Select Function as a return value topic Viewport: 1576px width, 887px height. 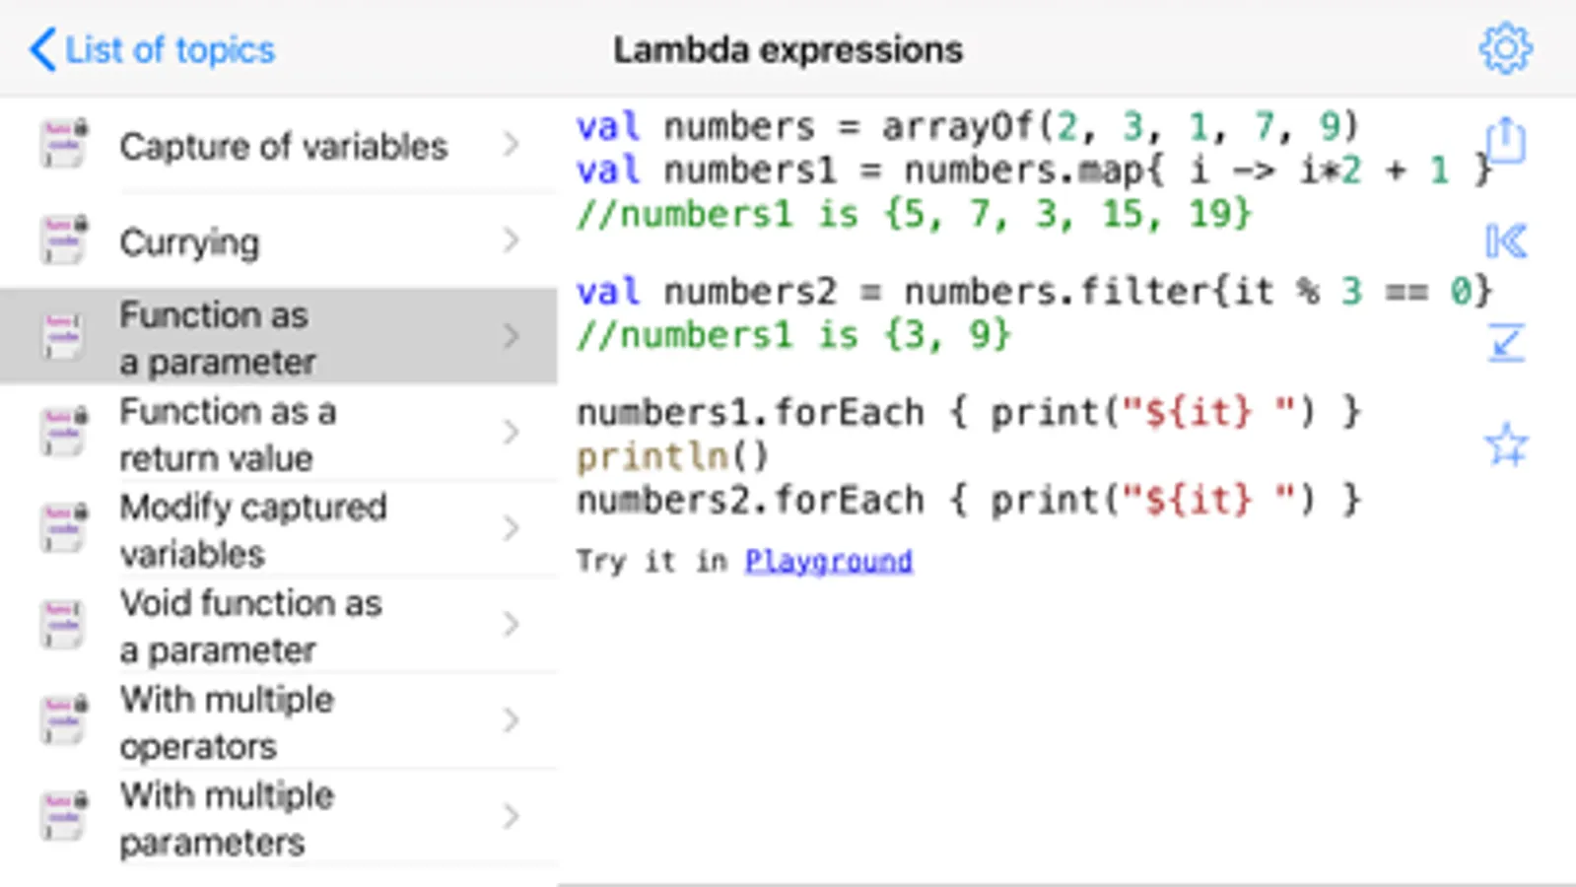(228, 435)
